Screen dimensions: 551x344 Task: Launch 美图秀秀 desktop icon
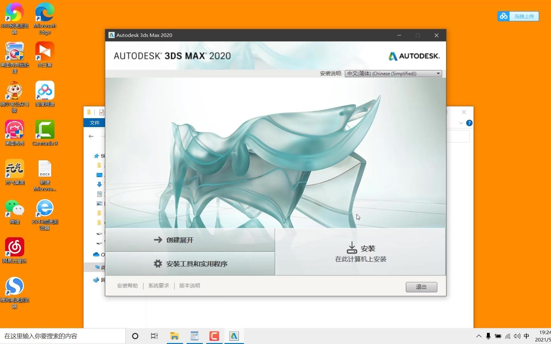coord(14,133)
